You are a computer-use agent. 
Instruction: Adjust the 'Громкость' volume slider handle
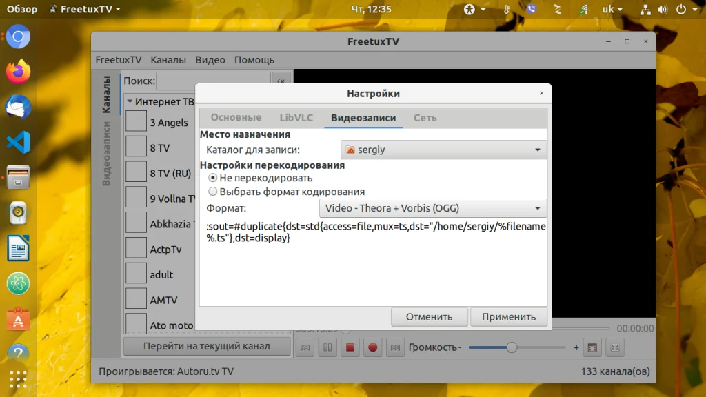(512, 347)
